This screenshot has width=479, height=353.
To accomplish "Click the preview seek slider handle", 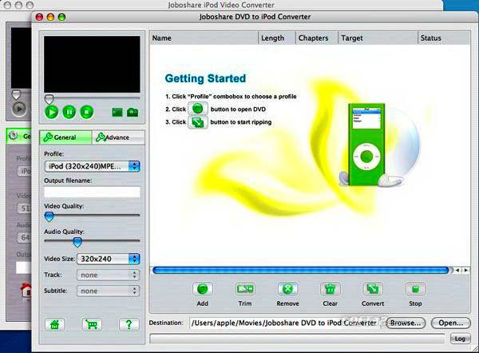I will 49,99.
